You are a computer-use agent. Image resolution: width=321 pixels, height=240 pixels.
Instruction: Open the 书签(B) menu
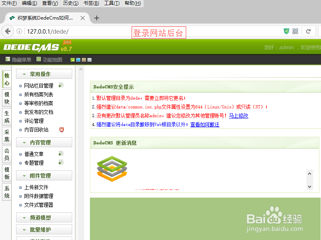(x=91, y=3)
